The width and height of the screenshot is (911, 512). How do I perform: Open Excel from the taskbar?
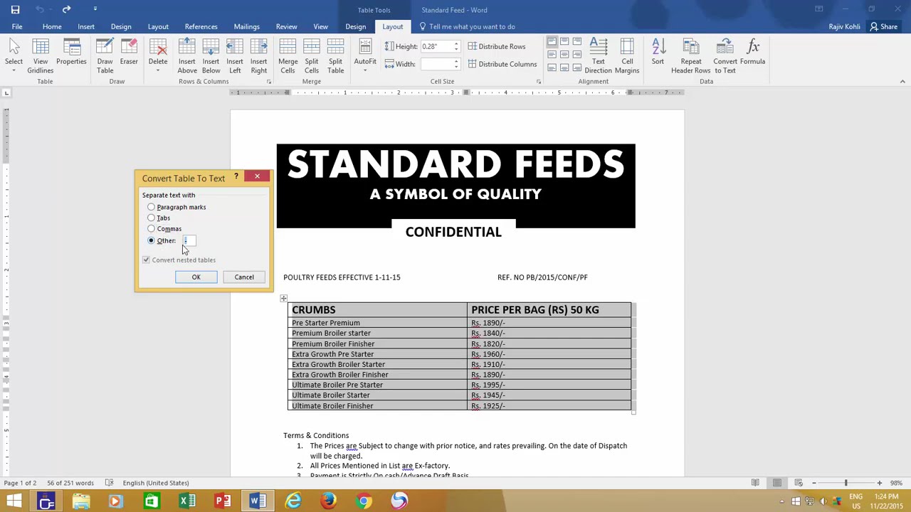(186, 501)
